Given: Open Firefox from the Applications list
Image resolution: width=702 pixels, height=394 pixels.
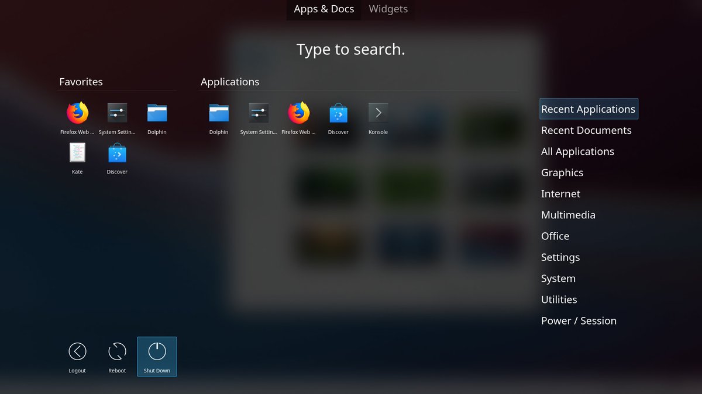Looking at the screenshot, I should coord(298,115).
